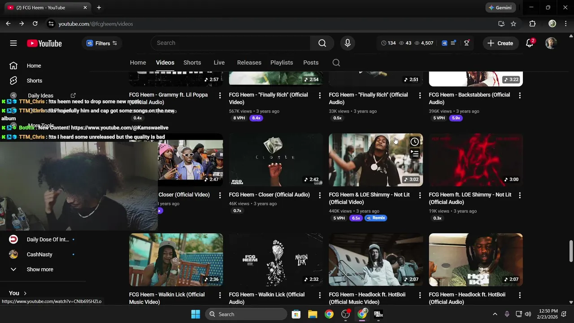This screenshot has height=323, width=574.
Task: Play Walkin Lick Music Video thumbnail
Action: point(176,260)
